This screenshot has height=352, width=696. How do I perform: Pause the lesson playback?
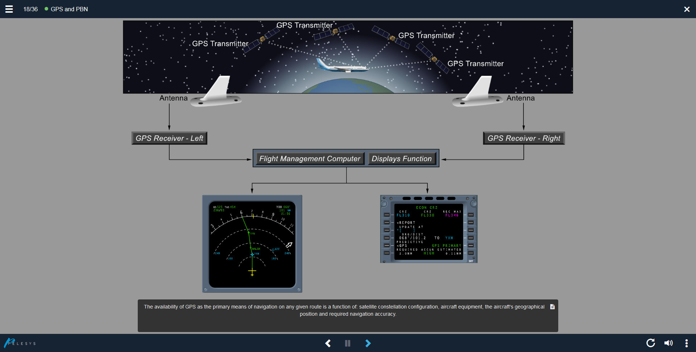(348, 343)
